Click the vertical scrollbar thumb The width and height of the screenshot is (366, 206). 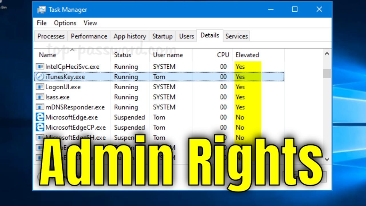(327, 73)
